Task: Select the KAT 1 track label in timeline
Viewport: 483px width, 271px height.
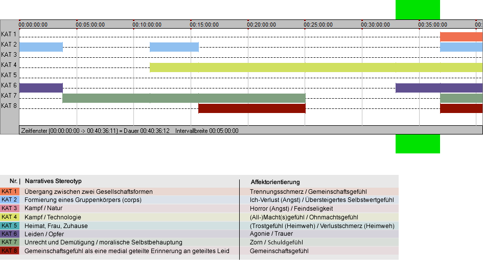Action: pyautogui.click(x=9, y=34)
